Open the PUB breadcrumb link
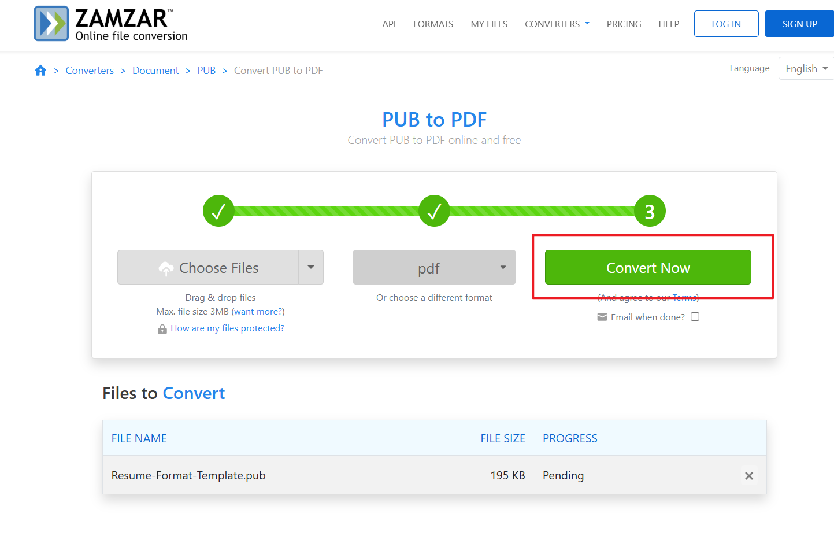Image resolution: width=834 pixels, height=543 pixels. (206, 71)
